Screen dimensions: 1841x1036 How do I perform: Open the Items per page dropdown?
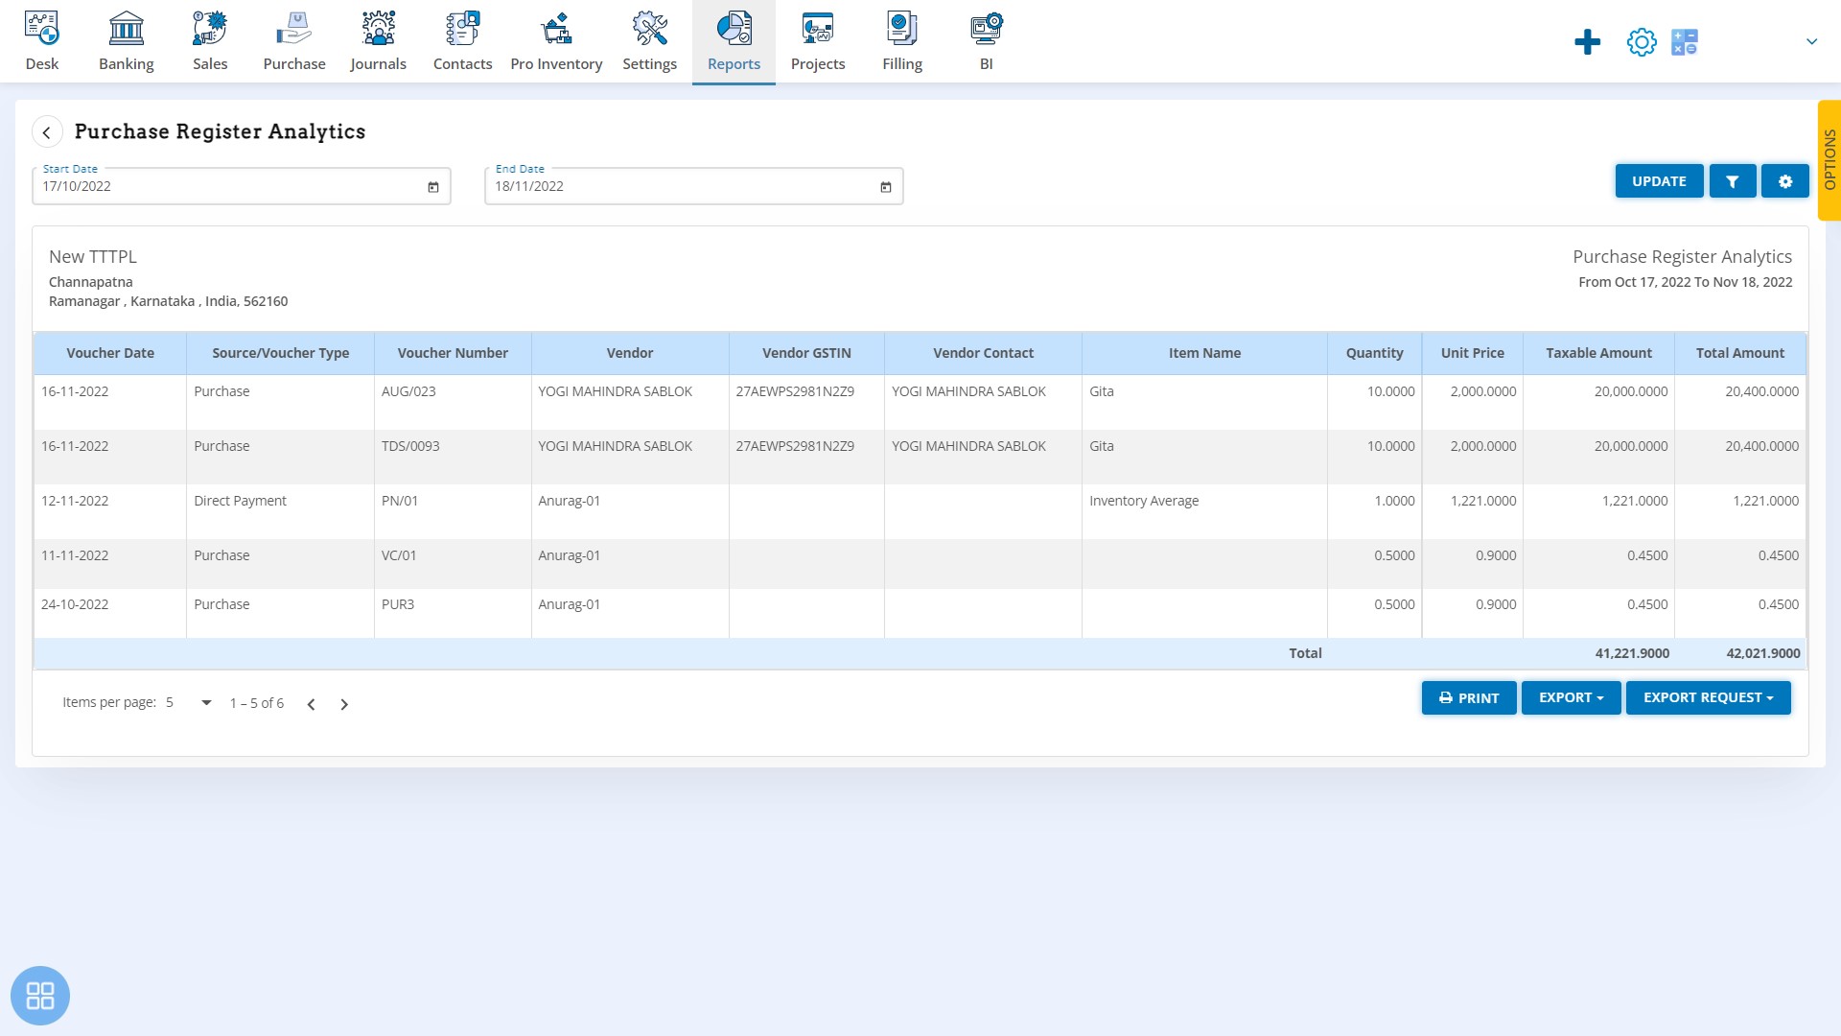coord(189,703)
